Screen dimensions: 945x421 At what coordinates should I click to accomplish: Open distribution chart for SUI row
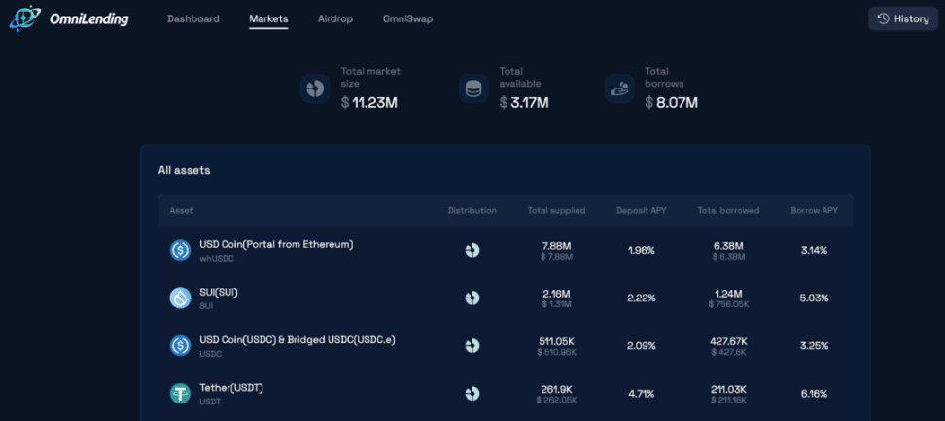[472, 298]
